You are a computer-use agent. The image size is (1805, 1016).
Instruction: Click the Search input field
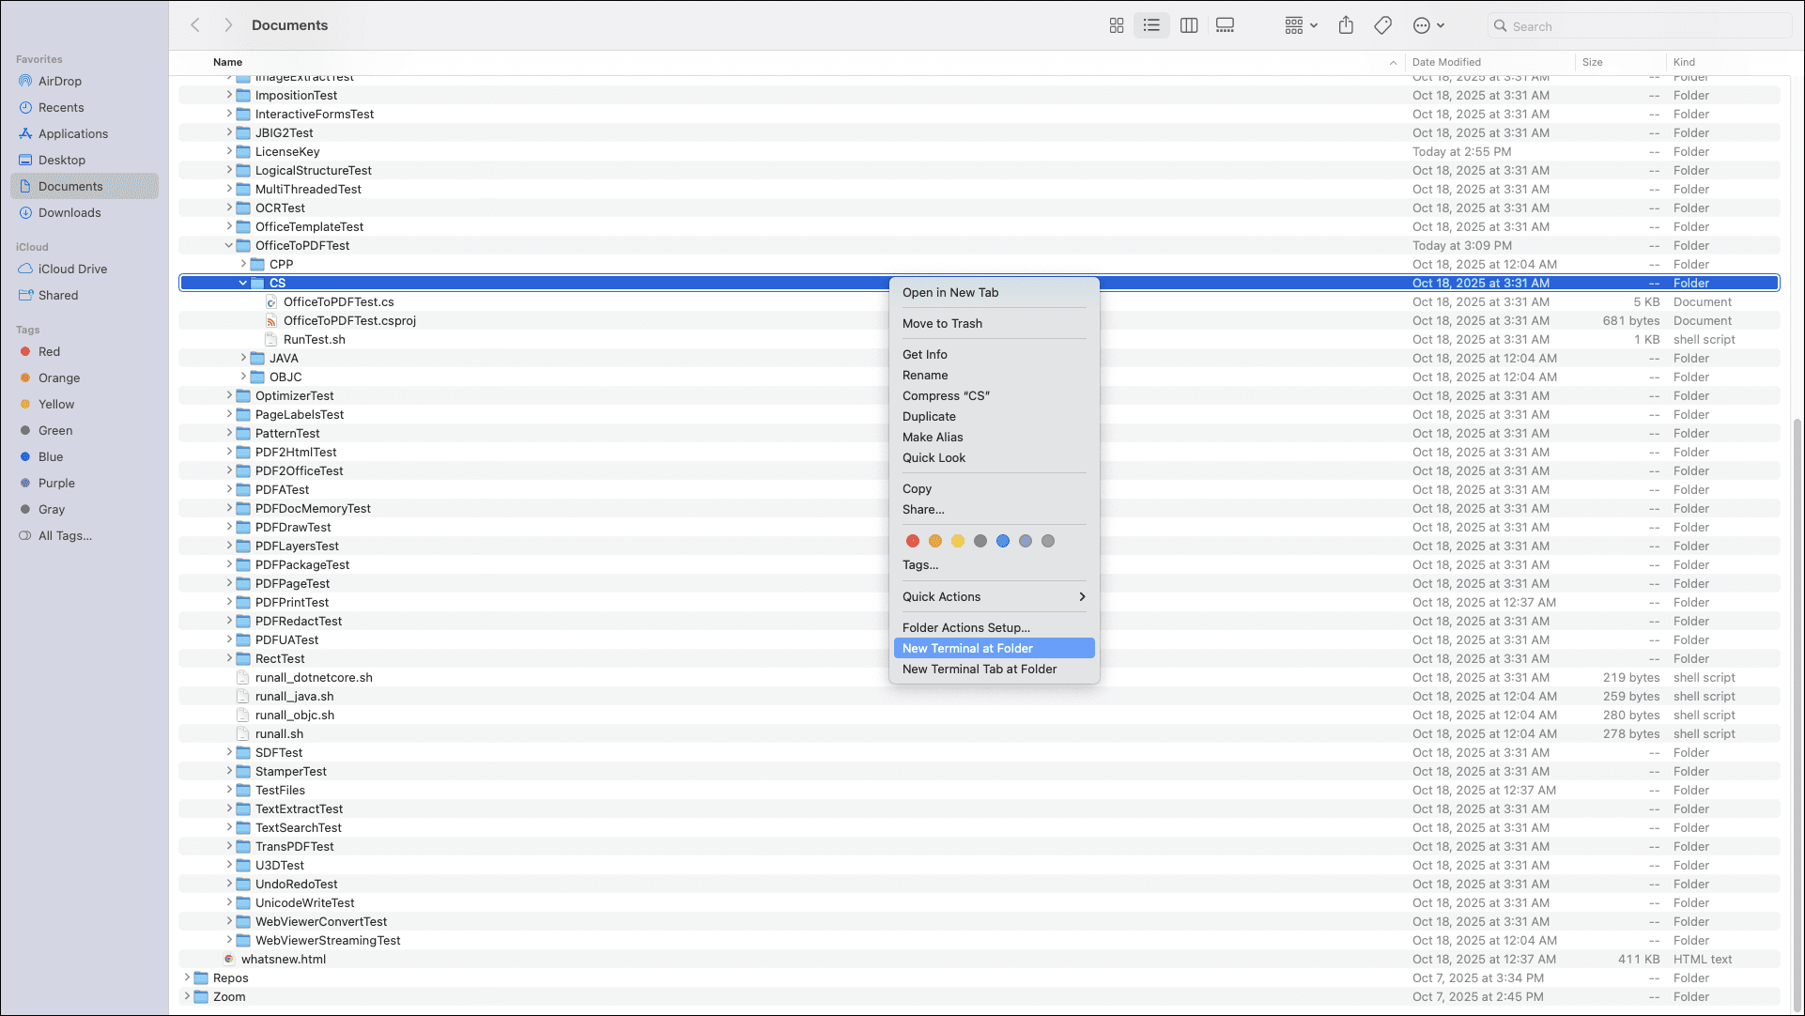coord(1643,26)
